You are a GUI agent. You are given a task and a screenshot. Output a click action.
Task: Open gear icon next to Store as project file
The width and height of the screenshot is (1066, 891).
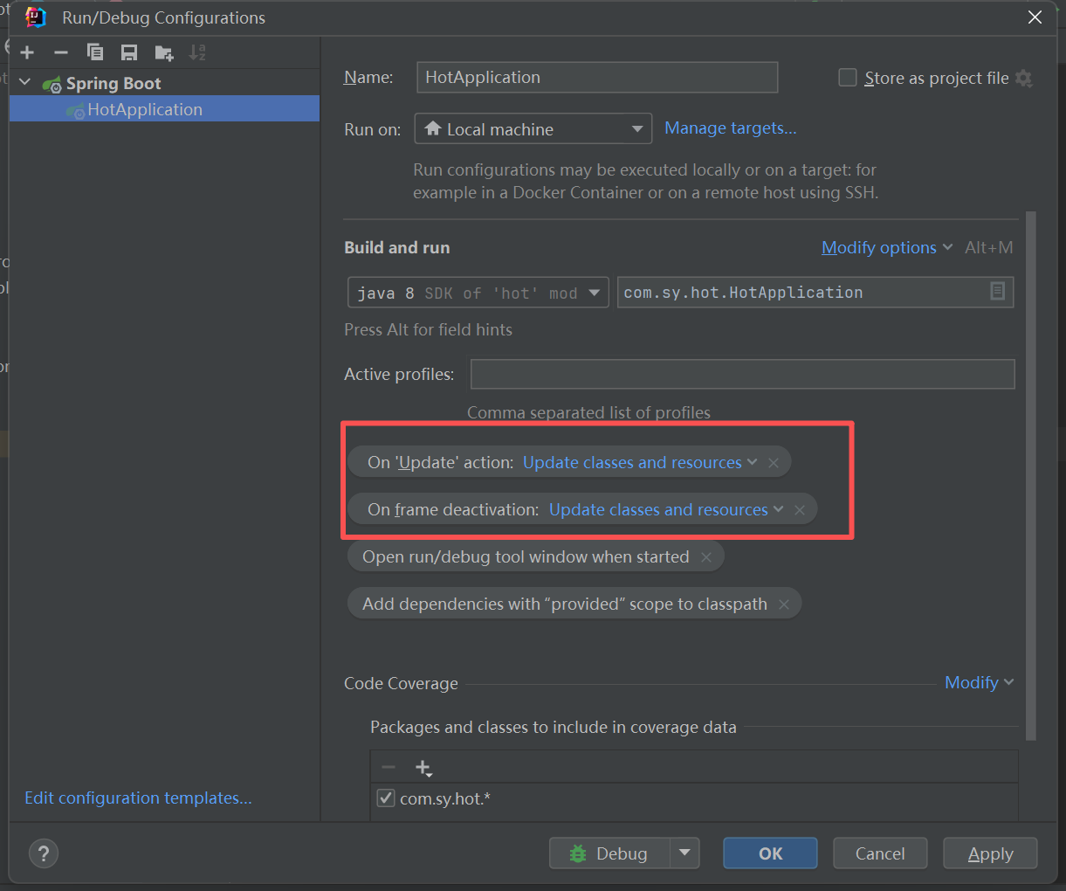click(1024, 79)
